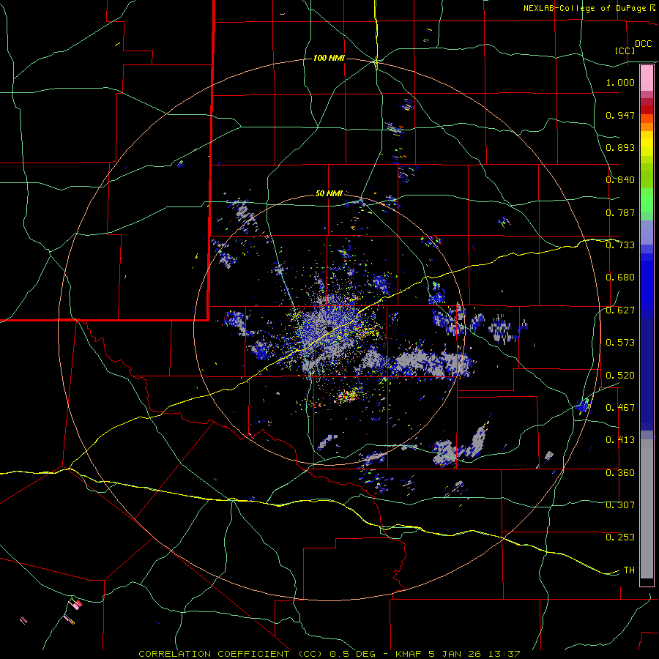Image resolution: width=659 pixels, height=659 pixels.
Task: Click the TH threshold label
Action: coord(629,570)
